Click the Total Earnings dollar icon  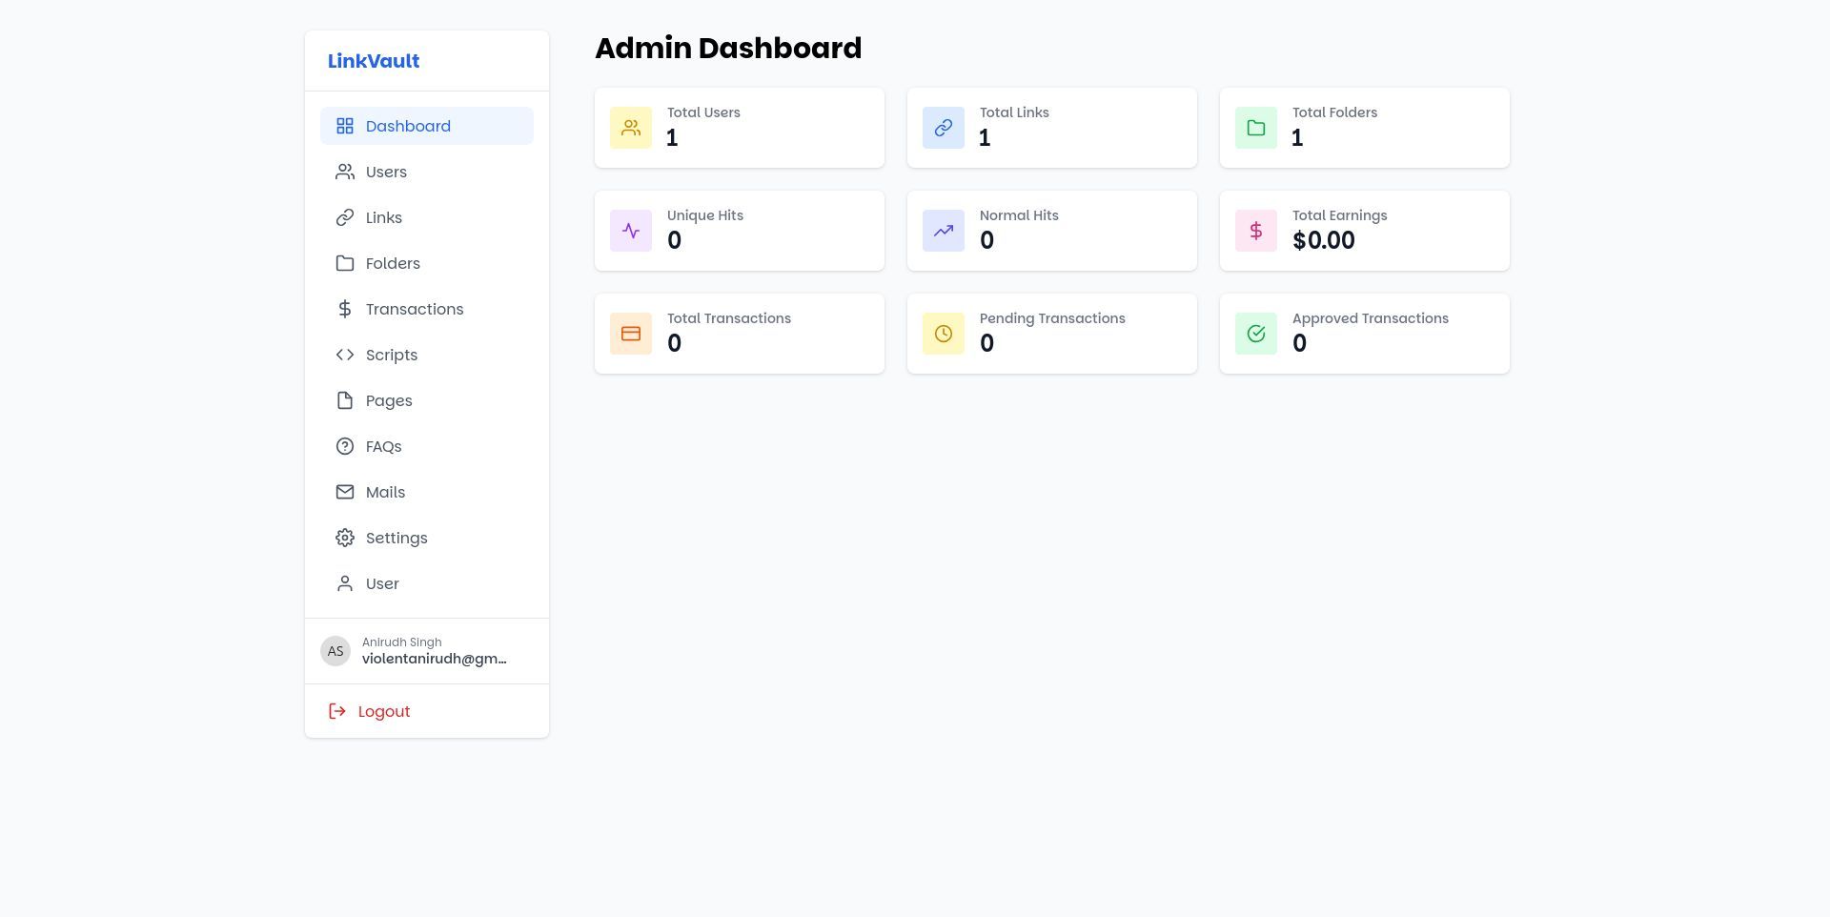(1256, 231)
